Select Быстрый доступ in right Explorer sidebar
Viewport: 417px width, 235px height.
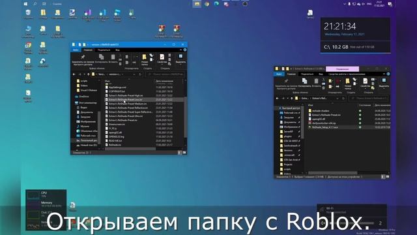coord(289,108)
